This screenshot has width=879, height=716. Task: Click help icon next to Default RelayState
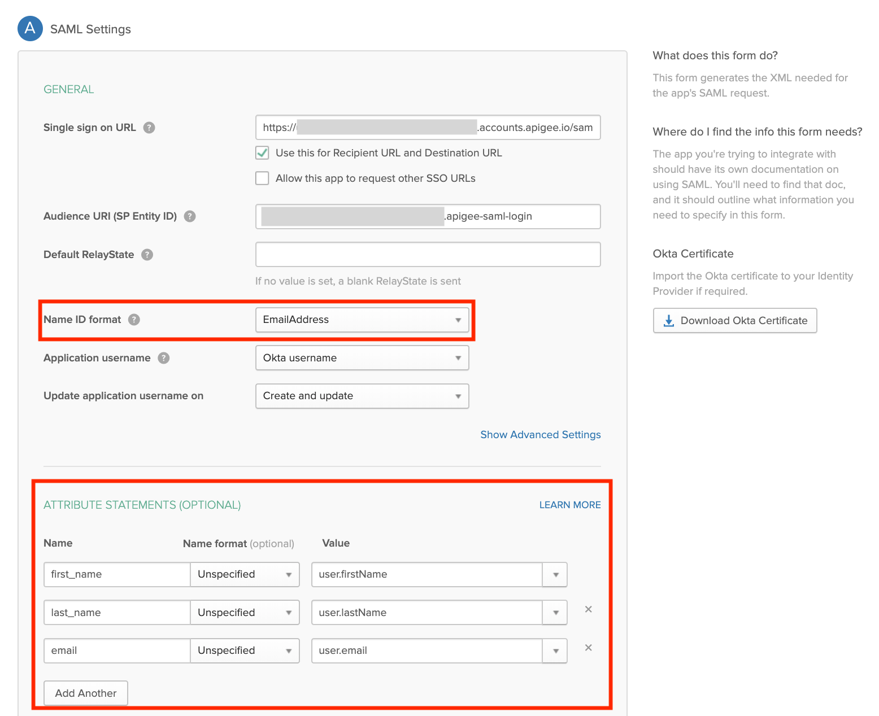click(147, 255)
